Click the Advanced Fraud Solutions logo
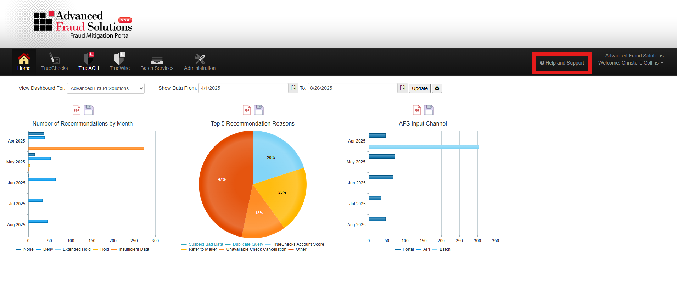This screenshot has width=677, height=283. 83,24
